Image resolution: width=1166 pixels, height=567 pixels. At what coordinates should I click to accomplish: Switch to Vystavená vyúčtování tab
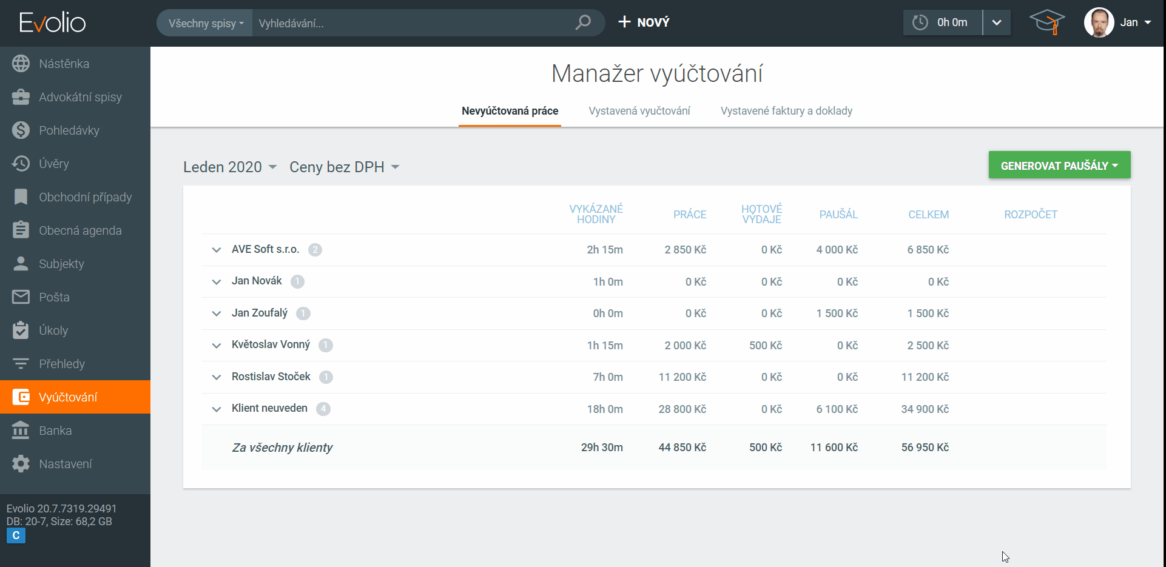coord(639,111)
